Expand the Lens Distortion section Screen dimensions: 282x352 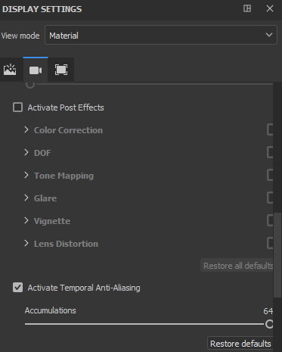(x=26, y=243)
